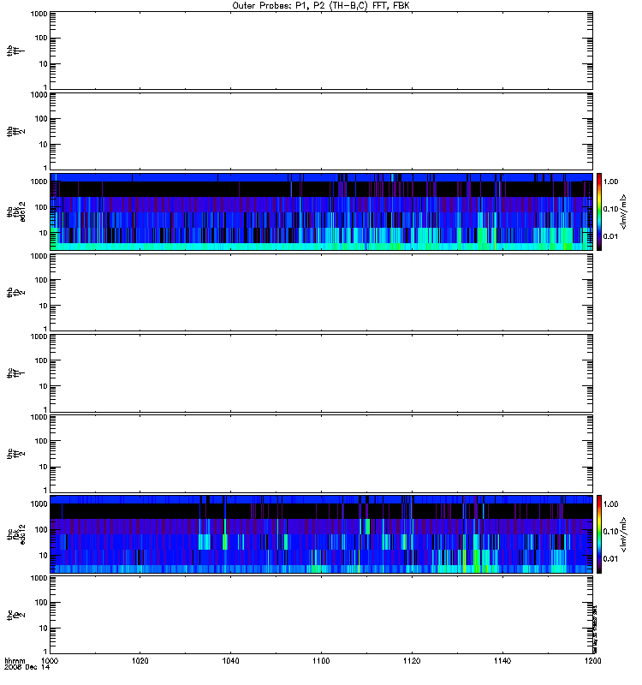Click the 'hhmm' axis unit label
The width and height of the screenshot is (642, 685).
coord(15,661)
